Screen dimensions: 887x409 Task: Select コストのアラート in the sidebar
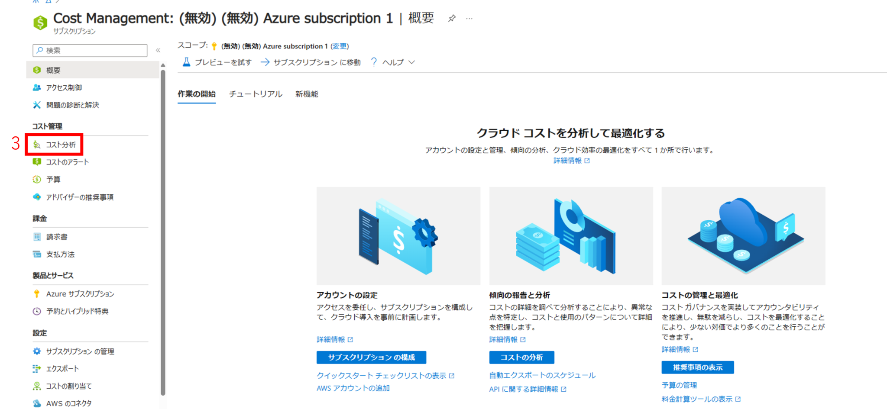(67, 162)
